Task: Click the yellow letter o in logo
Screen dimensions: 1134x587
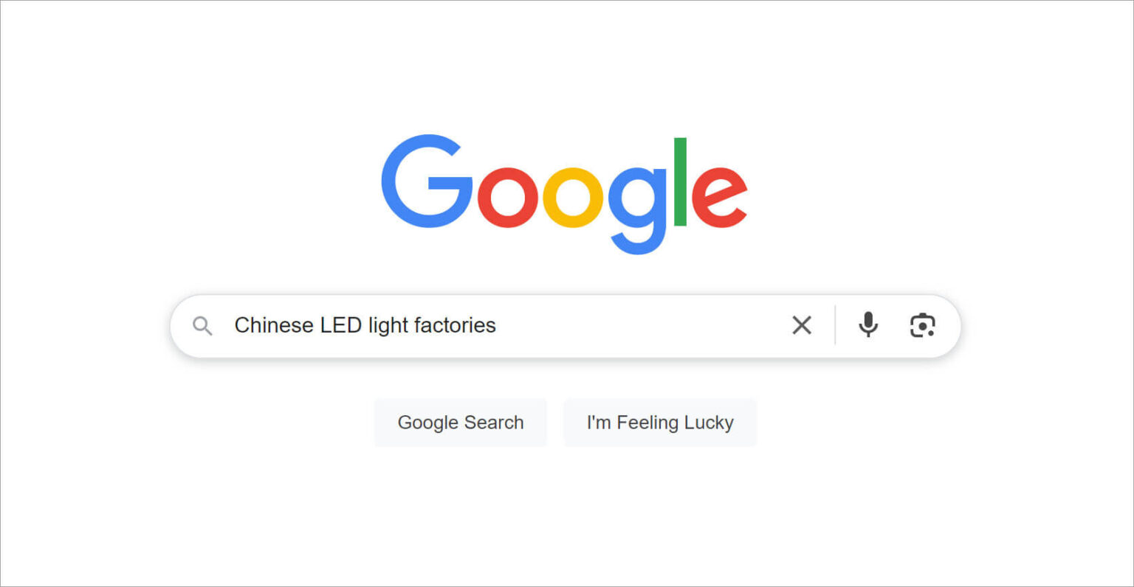Action: tap(573, 198)
